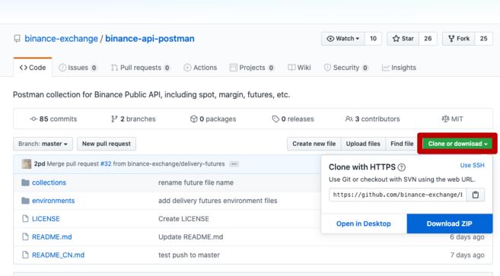The image size is (500, 276).
Task: Click the README_CN.md file icon
Action: [25, 255]
